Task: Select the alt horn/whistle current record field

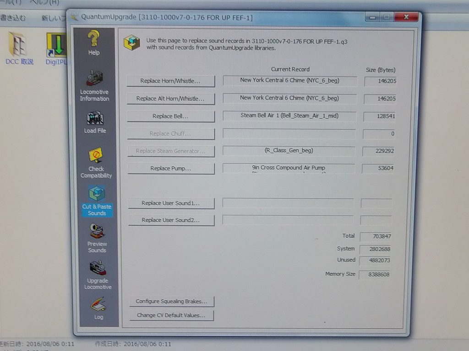Action: coord(289,98)
